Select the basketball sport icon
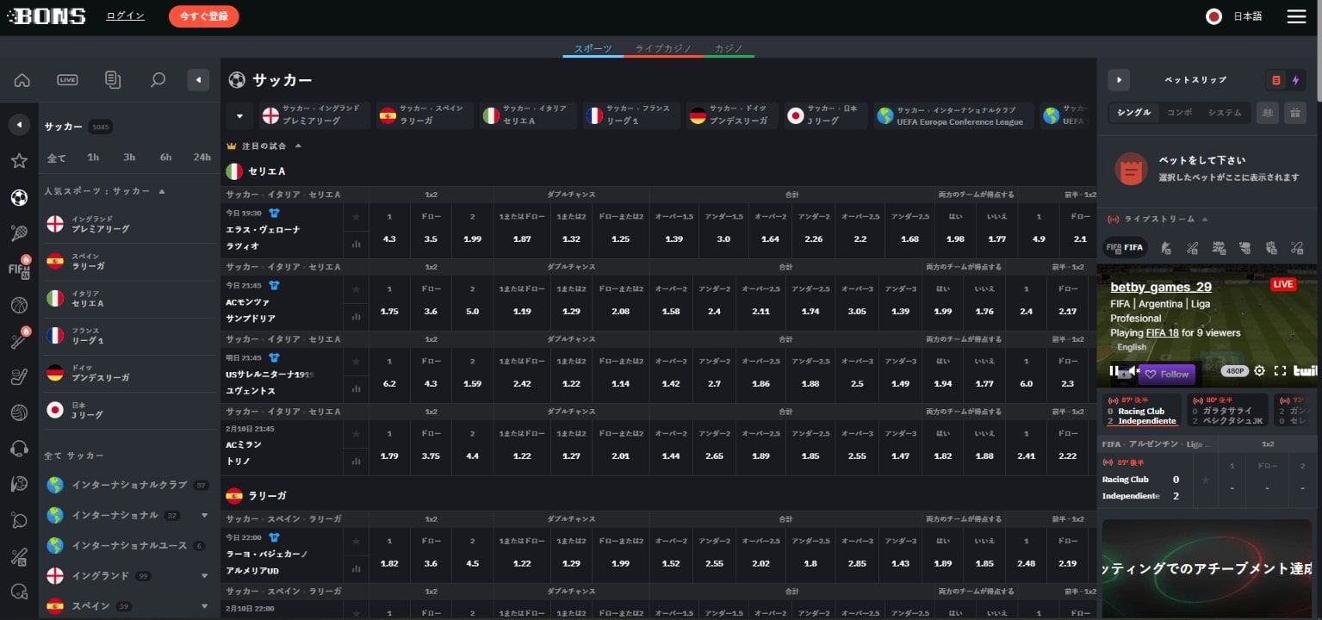Screen dimensions: 1322x620 click(x=19, y=304)
